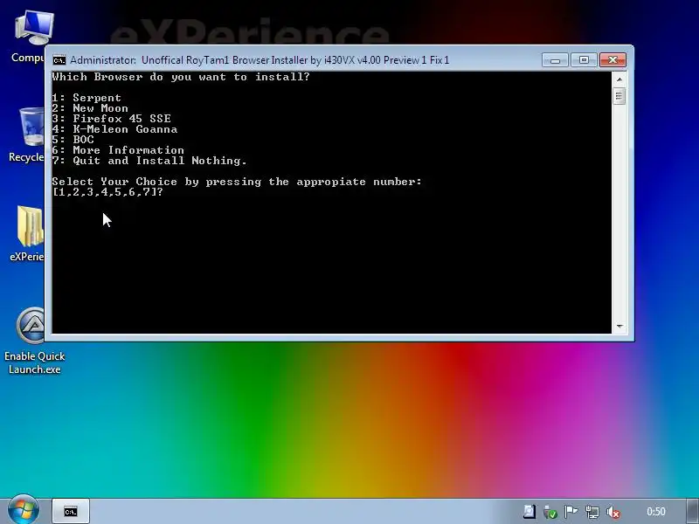
Task: Open the Windows Start orb
Action: coord(24,510)
